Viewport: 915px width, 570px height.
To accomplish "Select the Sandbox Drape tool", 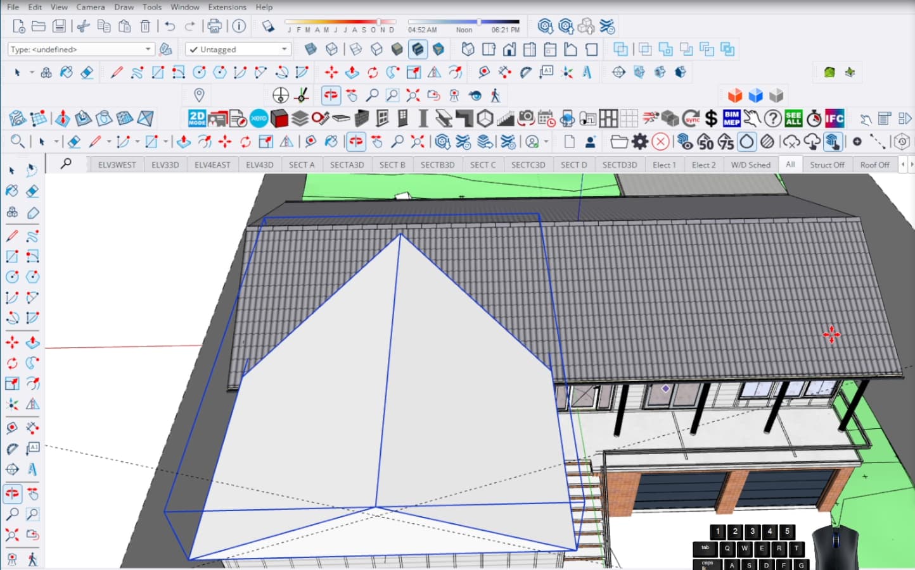I will 103,118.
